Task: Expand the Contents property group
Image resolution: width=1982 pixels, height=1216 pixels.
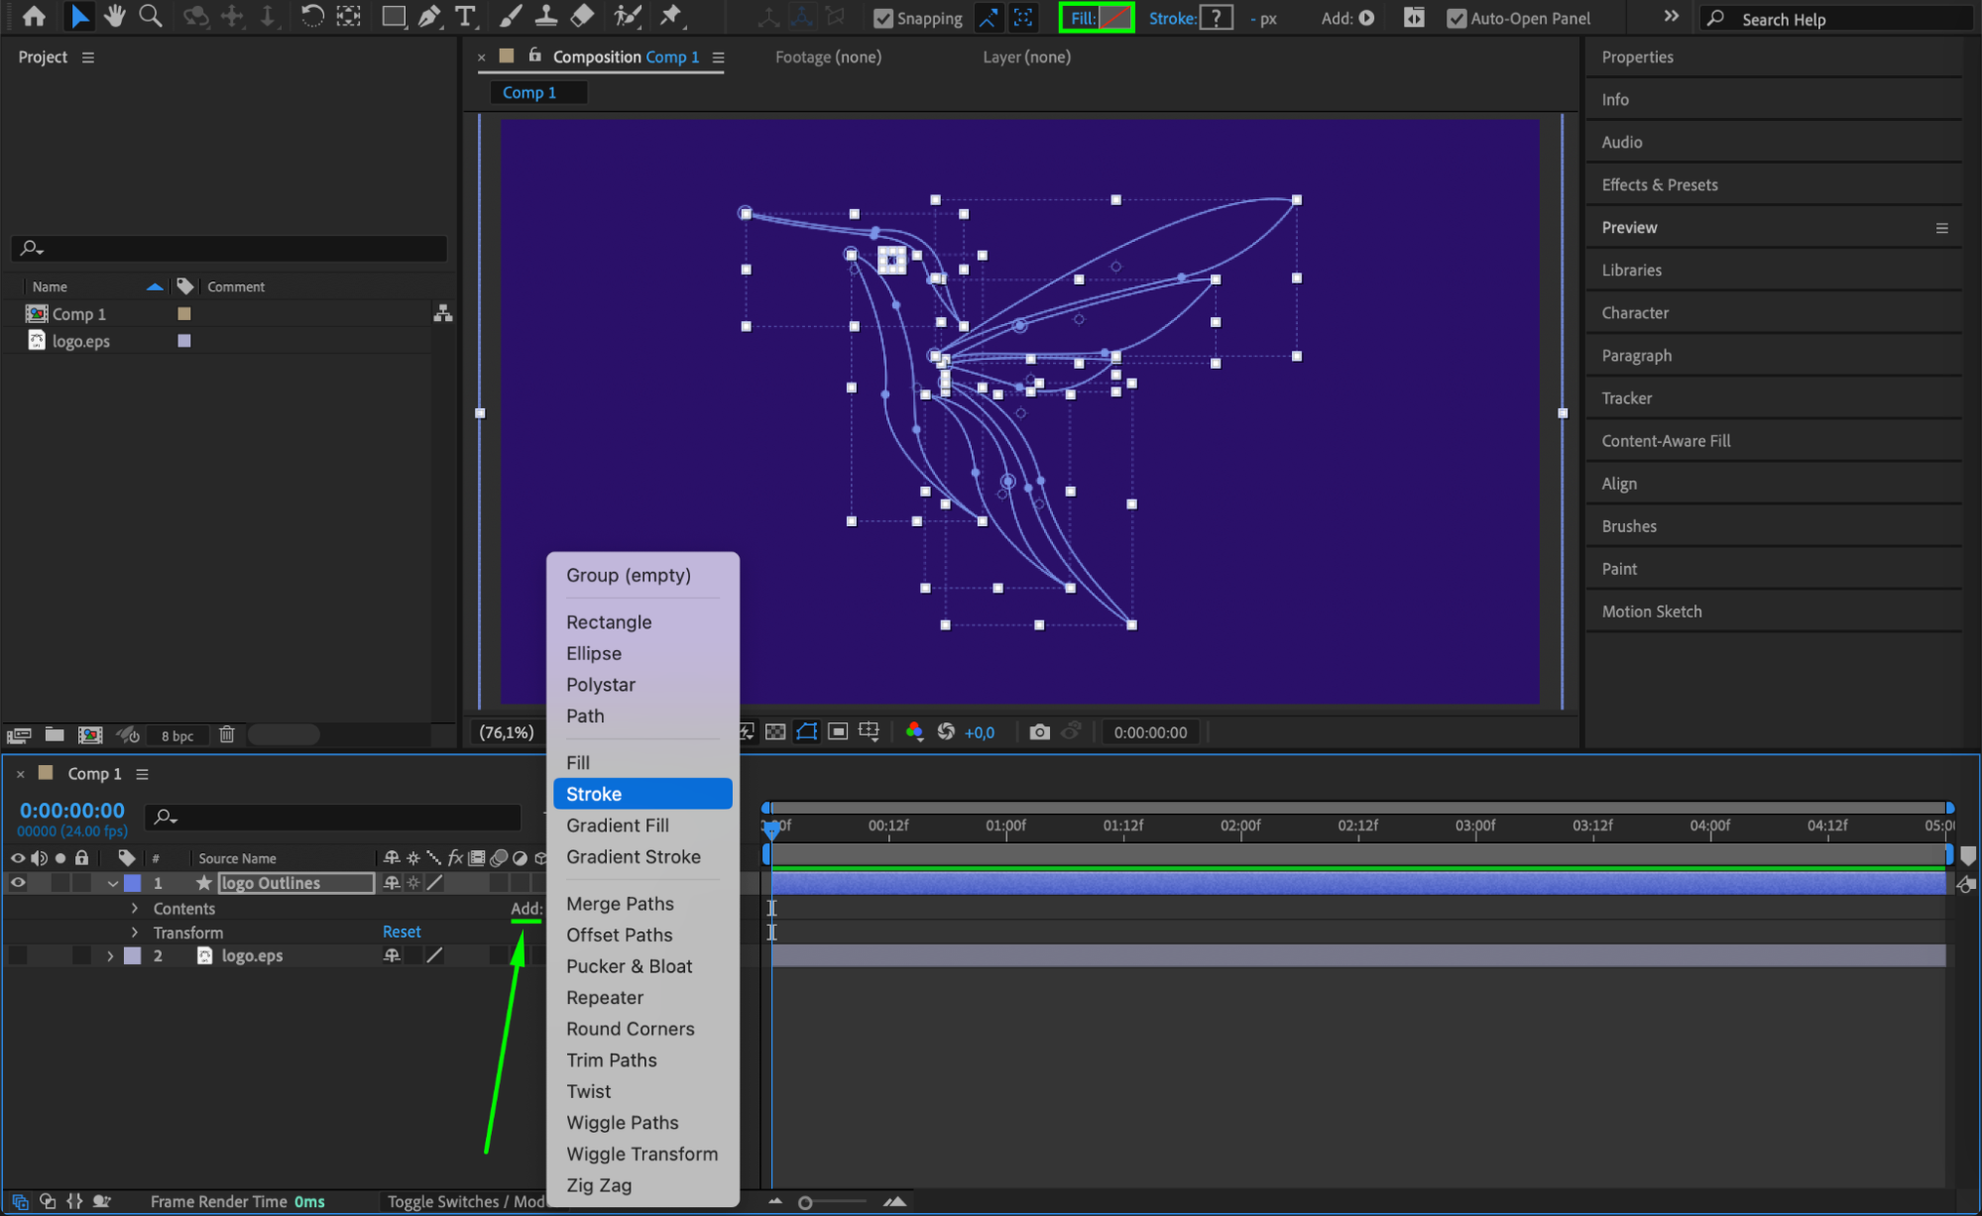Action: 135,908
